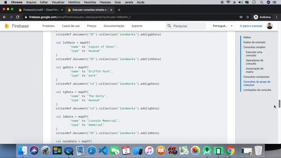The image size is (281, 158).
Task: Open Chrome's three-dot menu
Action: pyautogui.click(x=277, y=17)
